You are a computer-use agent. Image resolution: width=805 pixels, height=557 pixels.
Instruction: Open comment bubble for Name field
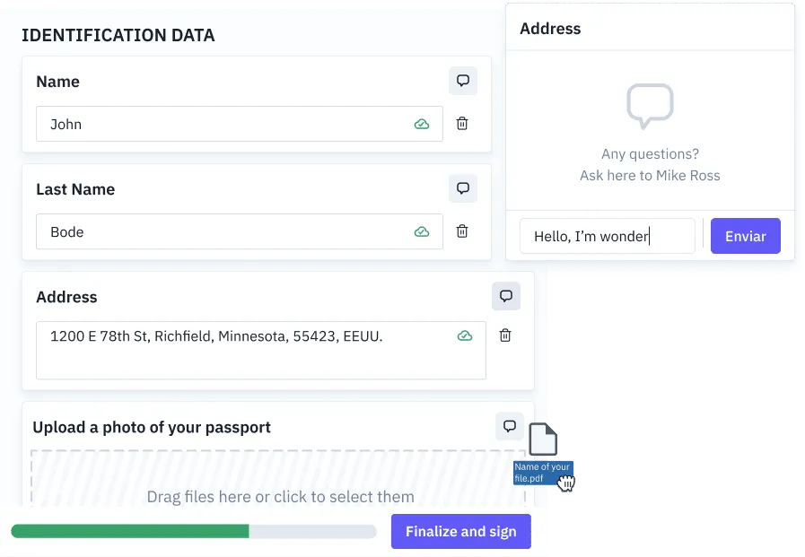462,81
